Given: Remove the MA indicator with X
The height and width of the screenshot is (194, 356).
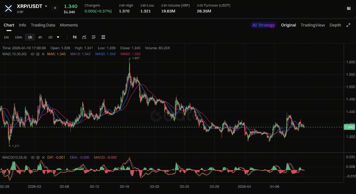Looking at the screenshot, I should 43,54.
